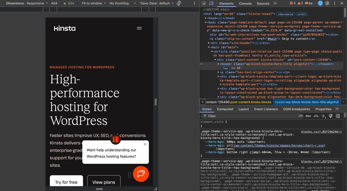
Task: Open the Event Listeners tab
Action: pyautogui.click(x=266, y=109)
